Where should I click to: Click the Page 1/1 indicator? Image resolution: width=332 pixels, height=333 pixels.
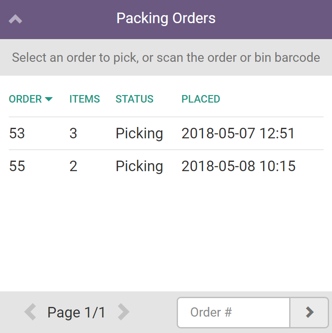pos(76,312)
